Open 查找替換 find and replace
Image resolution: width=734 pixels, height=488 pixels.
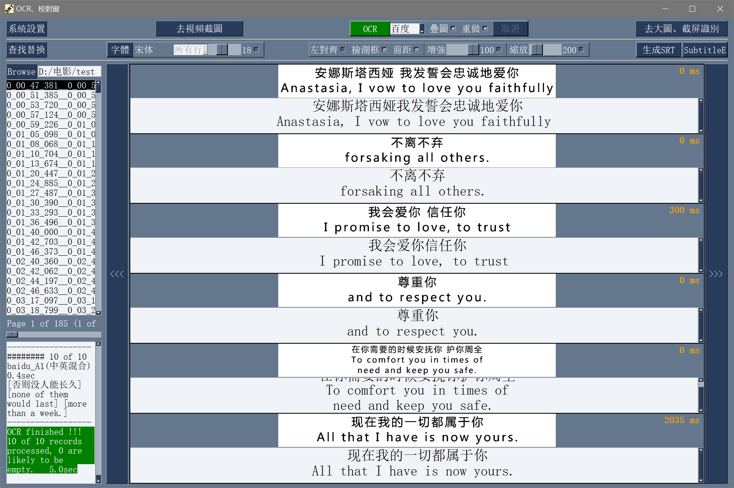pos(27,50)
